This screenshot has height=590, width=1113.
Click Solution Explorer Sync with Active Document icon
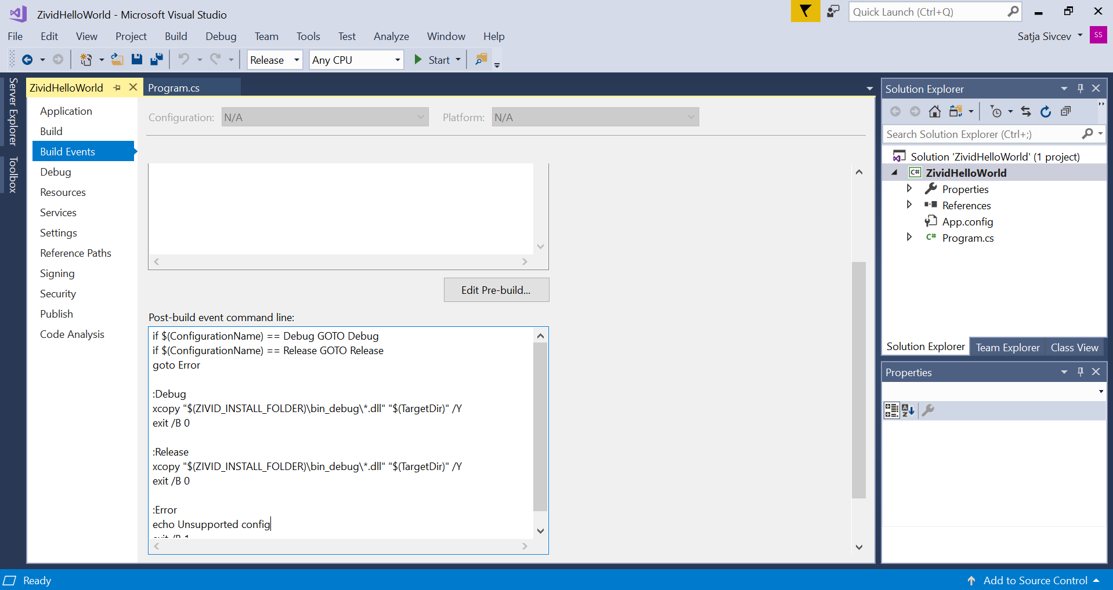click(1026, 112)
